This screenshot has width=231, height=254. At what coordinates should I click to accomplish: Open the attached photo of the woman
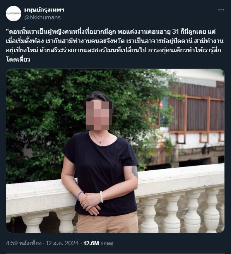(x=115, y=151)
